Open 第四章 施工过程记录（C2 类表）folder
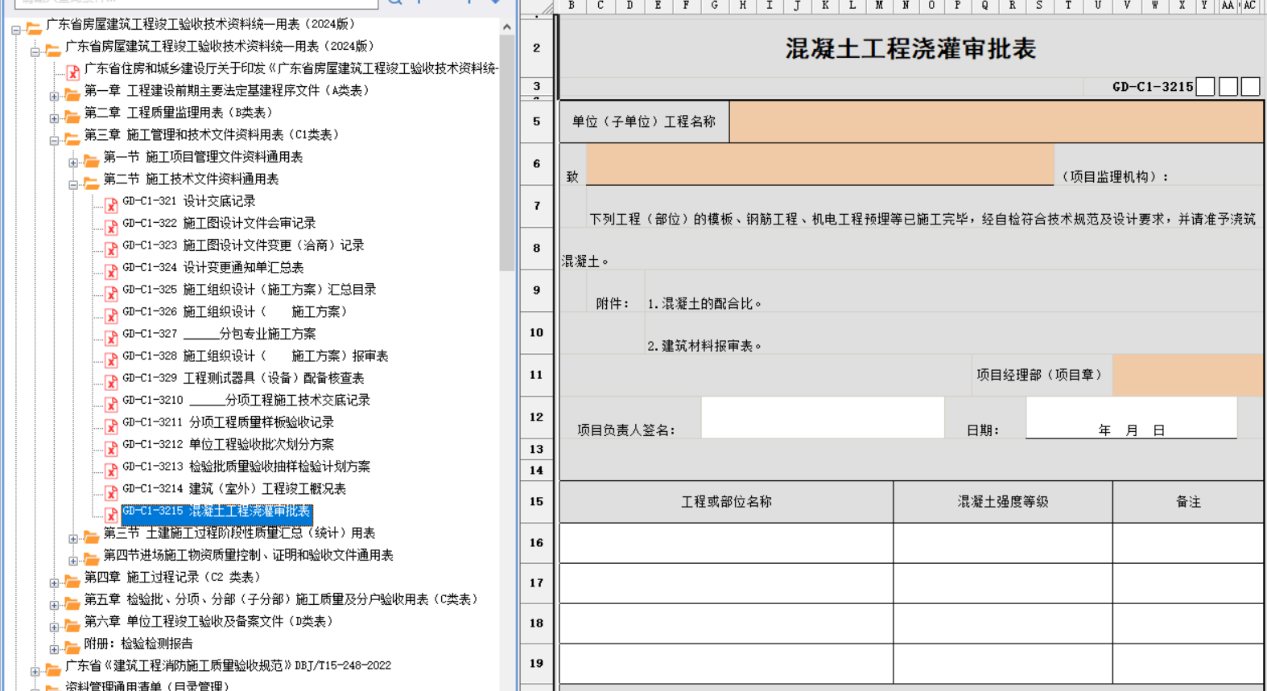This screenshot has height=691, width=1267. [x=173, y=577]
